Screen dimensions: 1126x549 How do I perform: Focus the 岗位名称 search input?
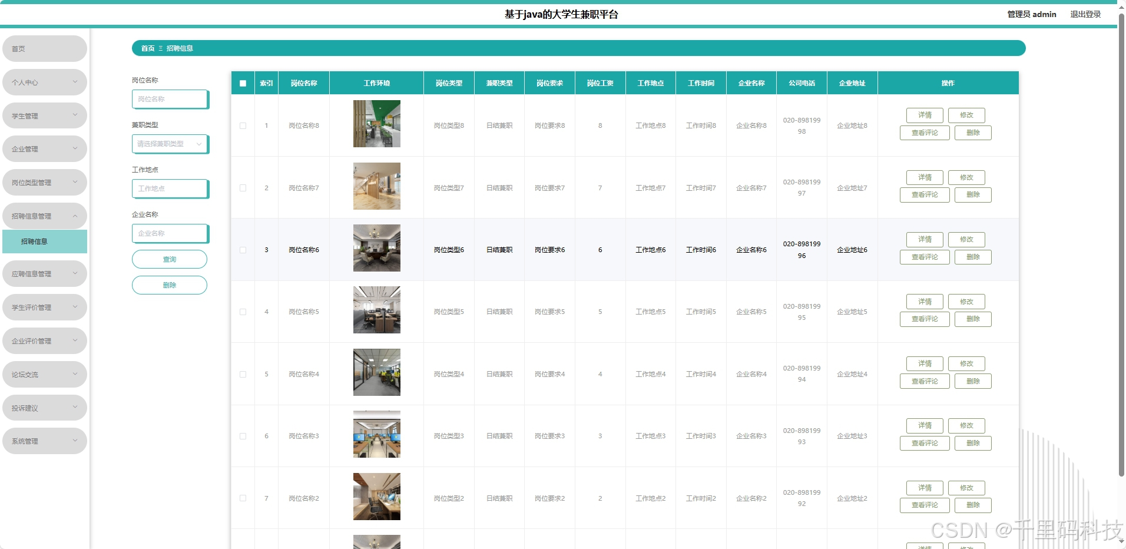coord(170,99)
